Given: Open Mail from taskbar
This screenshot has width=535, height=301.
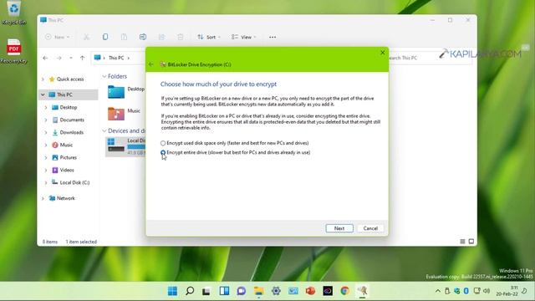Looking at the screenshot, I should tap(293, 291).
